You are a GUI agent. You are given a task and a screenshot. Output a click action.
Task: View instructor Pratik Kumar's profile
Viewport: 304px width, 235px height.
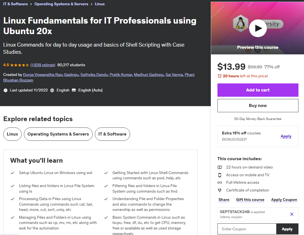(x=121, y=75)
